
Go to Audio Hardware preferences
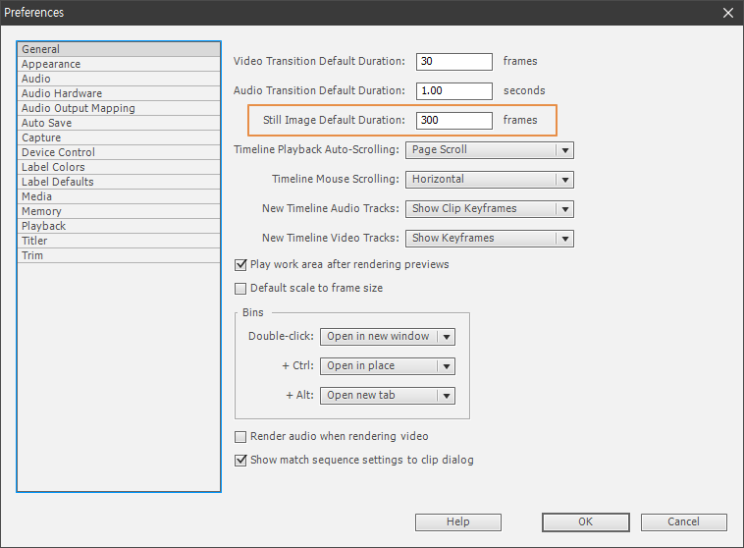click(119, 93)
